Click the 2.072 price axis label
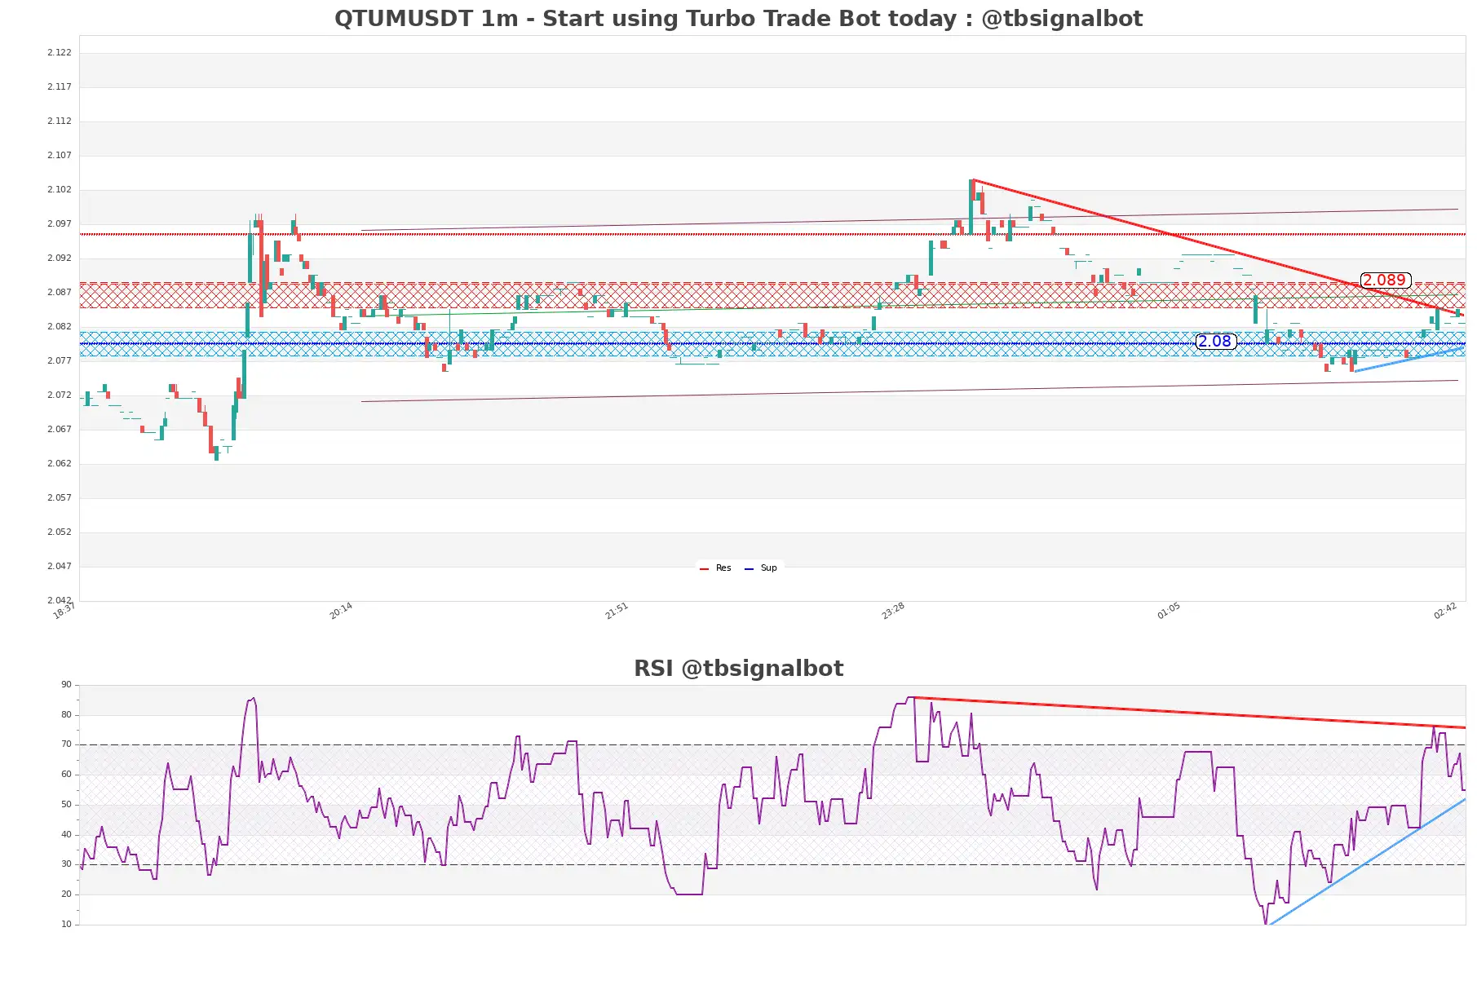This screenshot has width=1477, height=985. pyautogui.click(x=59, y=395)
